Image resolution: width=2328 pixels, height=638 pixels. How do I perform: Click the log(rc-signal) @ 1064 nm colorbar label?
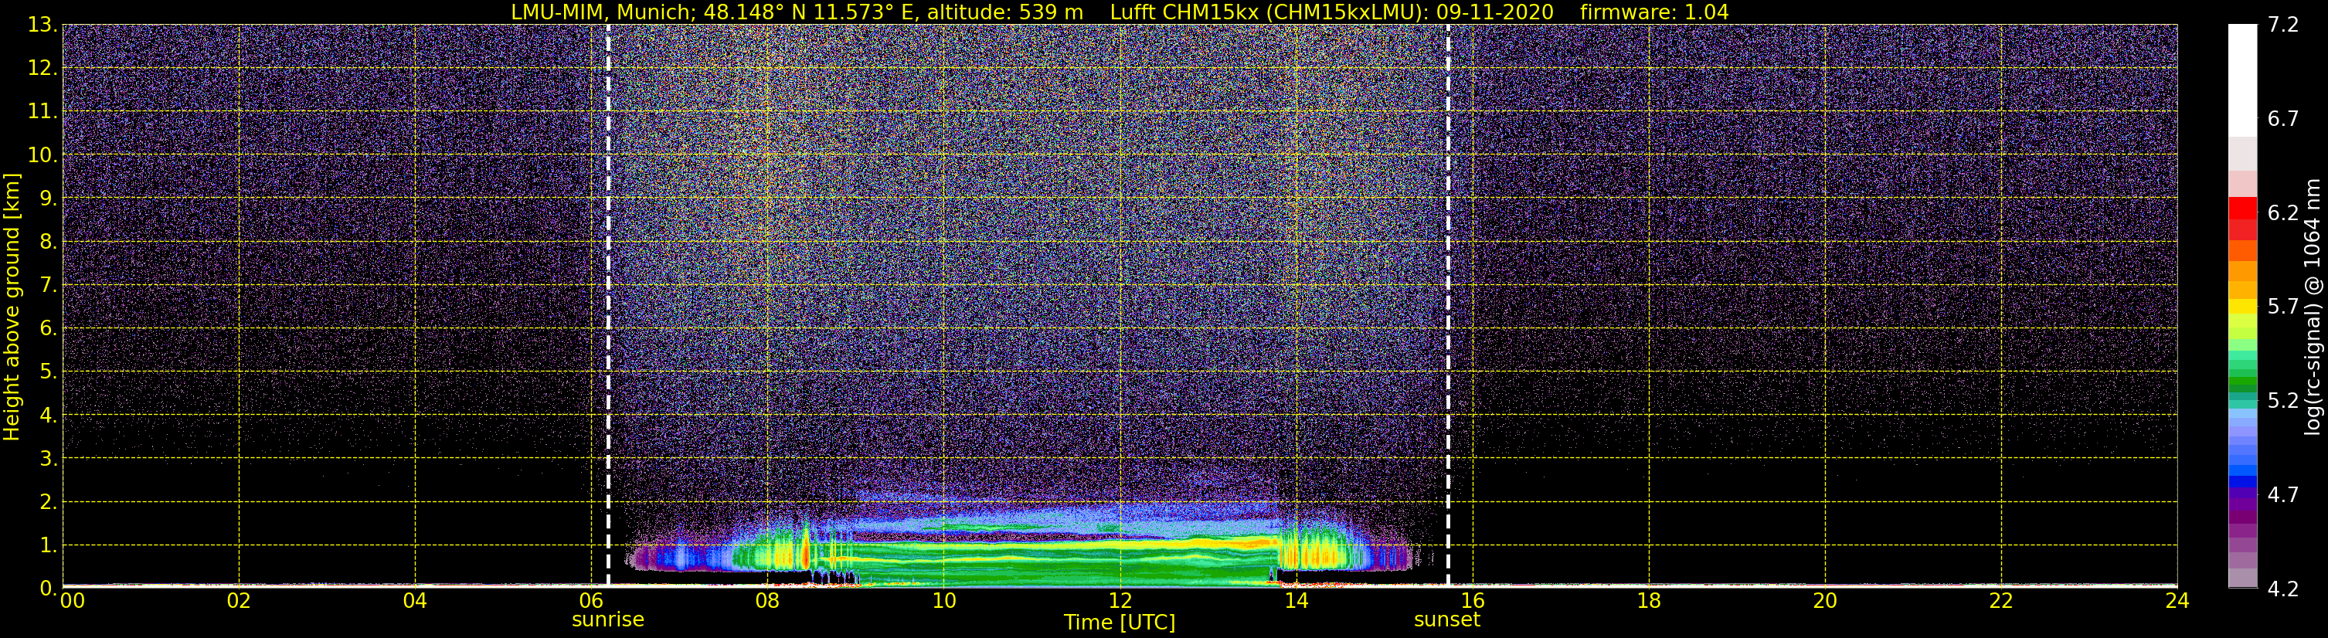pos(2312,307)
